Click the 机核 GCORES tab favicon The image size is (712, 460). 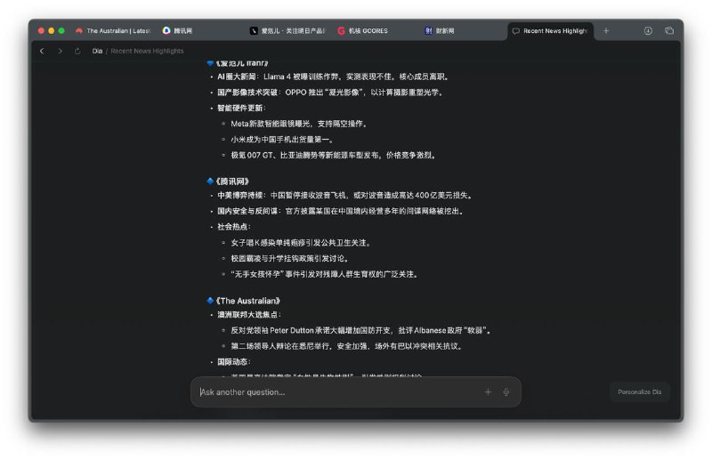[x=341, y=31]
